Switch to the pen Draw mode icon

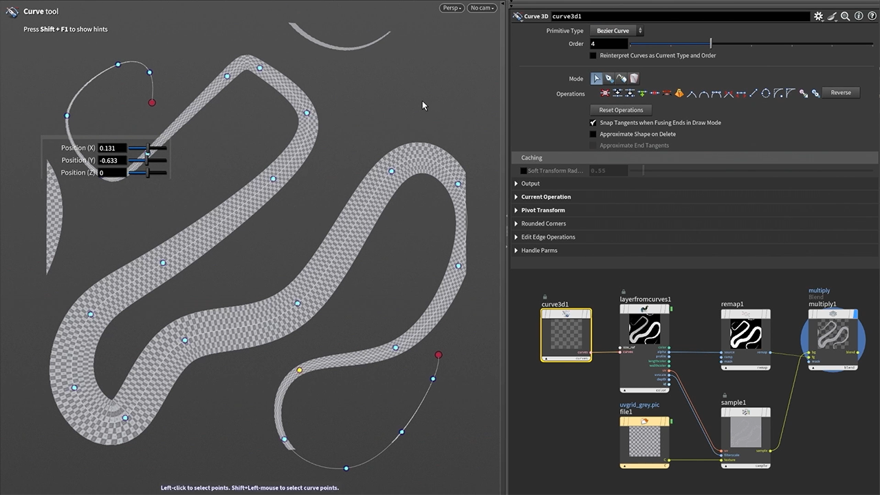[609, 79]
